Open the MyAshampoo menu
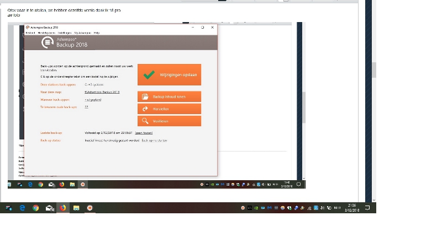Screen dimensions: 442x248 (x=82, y=33)
